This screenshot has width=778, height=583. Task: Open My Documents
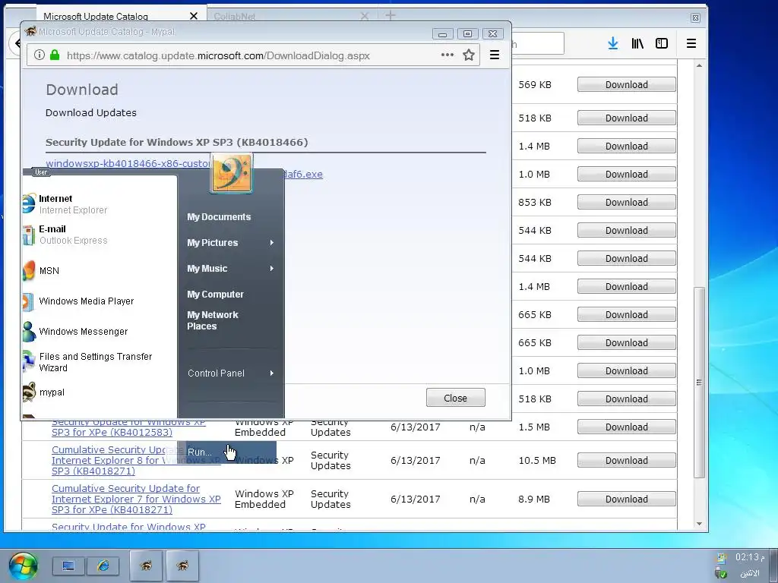[x=219, y=217]
